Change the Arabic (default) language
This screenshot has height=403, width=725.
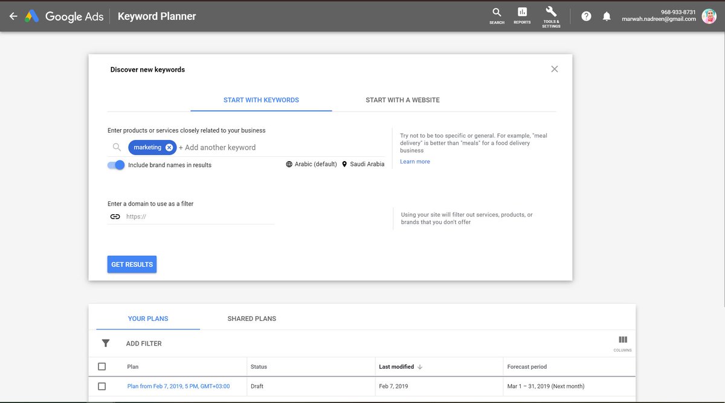point(311,164)
